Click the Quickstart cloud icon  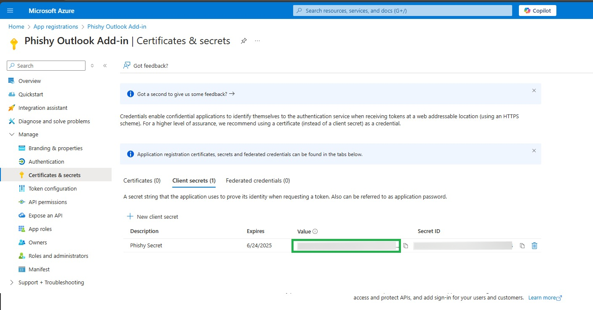coord(11,94)
